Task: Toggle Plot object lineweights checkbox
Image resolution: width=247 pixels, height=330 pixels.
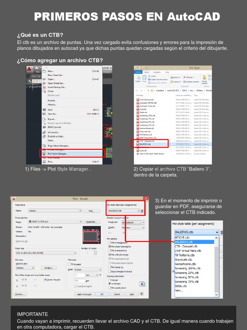Action: 109,247
